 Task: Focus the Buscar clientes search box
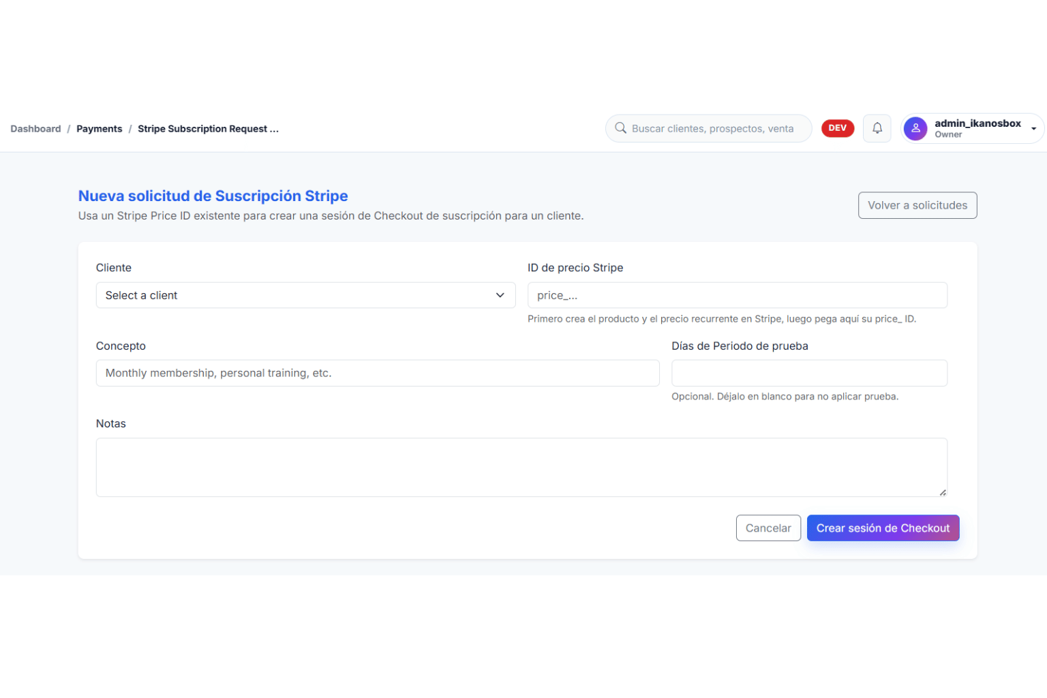709,128
